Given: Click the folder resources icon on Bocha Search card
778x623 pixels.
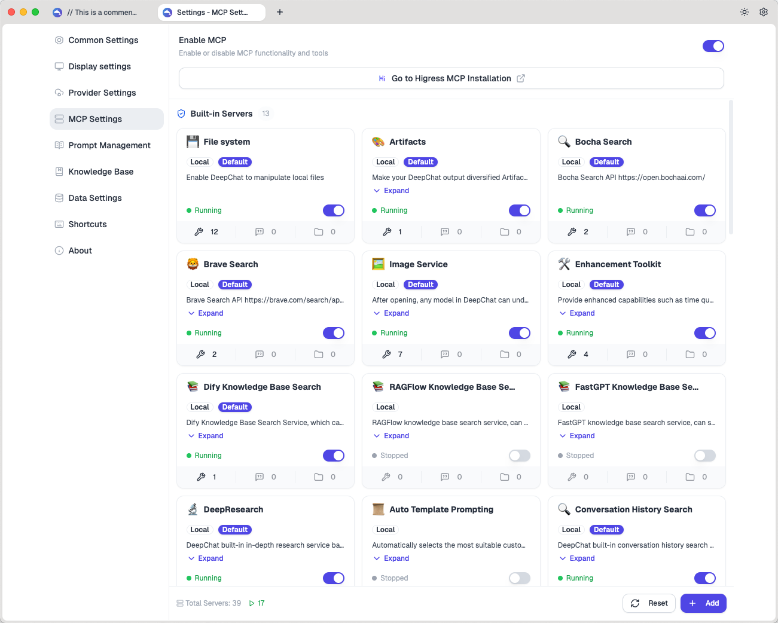Looking at the screenshot, I should 690,232.
